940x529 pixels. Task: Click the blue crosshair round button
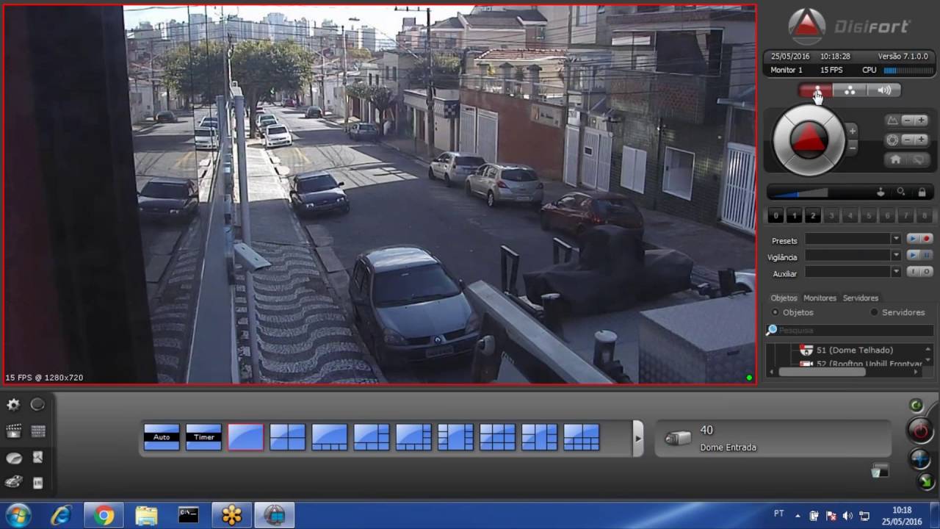pyautogui.click(x=920, y=459)
